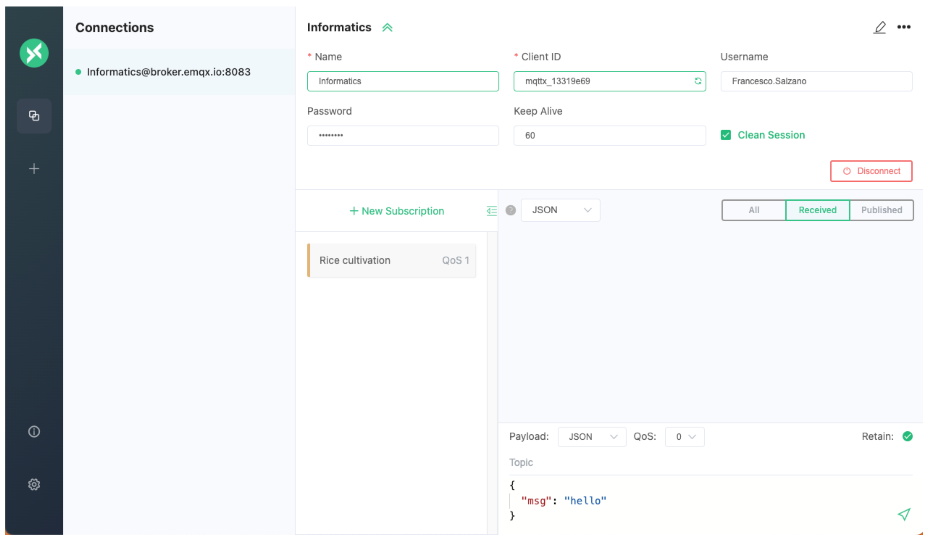Screen dimensions: 927x540
Task: Switch to the Published messages tab
Action: [x=881, y=210]
